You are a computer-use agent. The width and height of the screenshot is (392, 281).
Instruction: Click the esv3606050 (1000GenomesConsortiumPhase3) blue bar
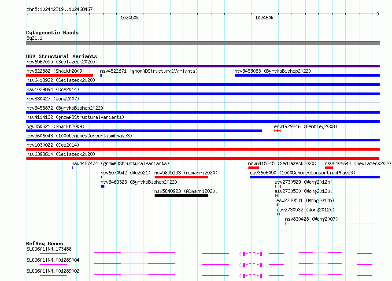click(x=315, y=177)
